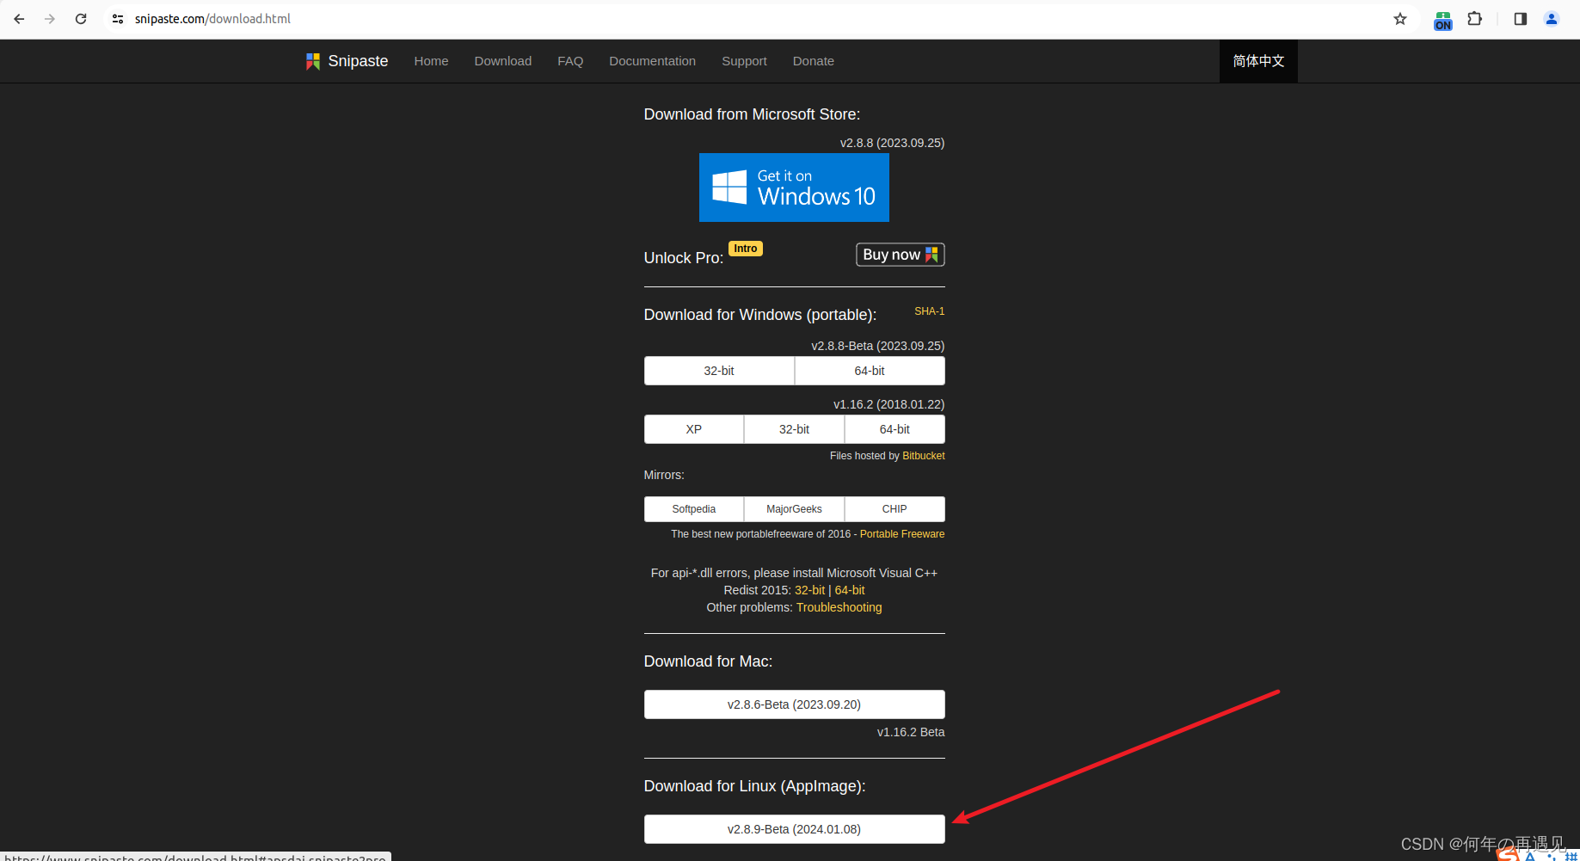Viewport: 1580px width, 861px height.
Task: Toggle the browser side panel icon
Action: pos(1521,19)
